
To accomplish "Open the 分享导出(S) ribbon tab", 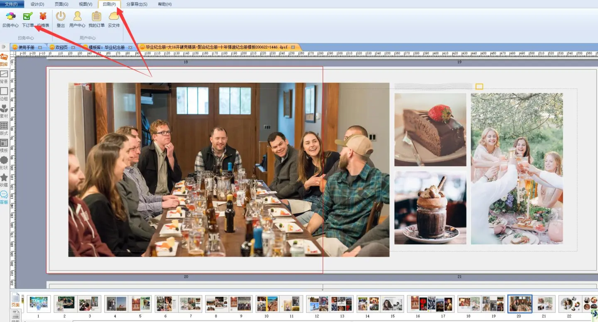I will tap(137, 4).
